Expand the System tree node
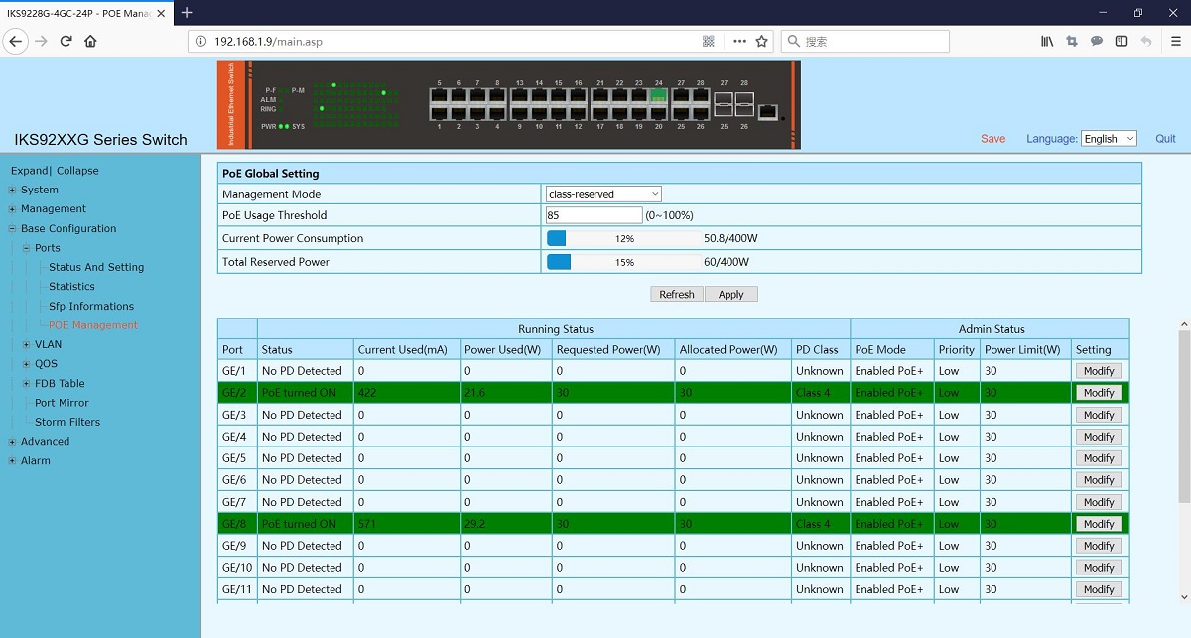The height and width of the screenshot is (638, 1191). click(12, 191)
